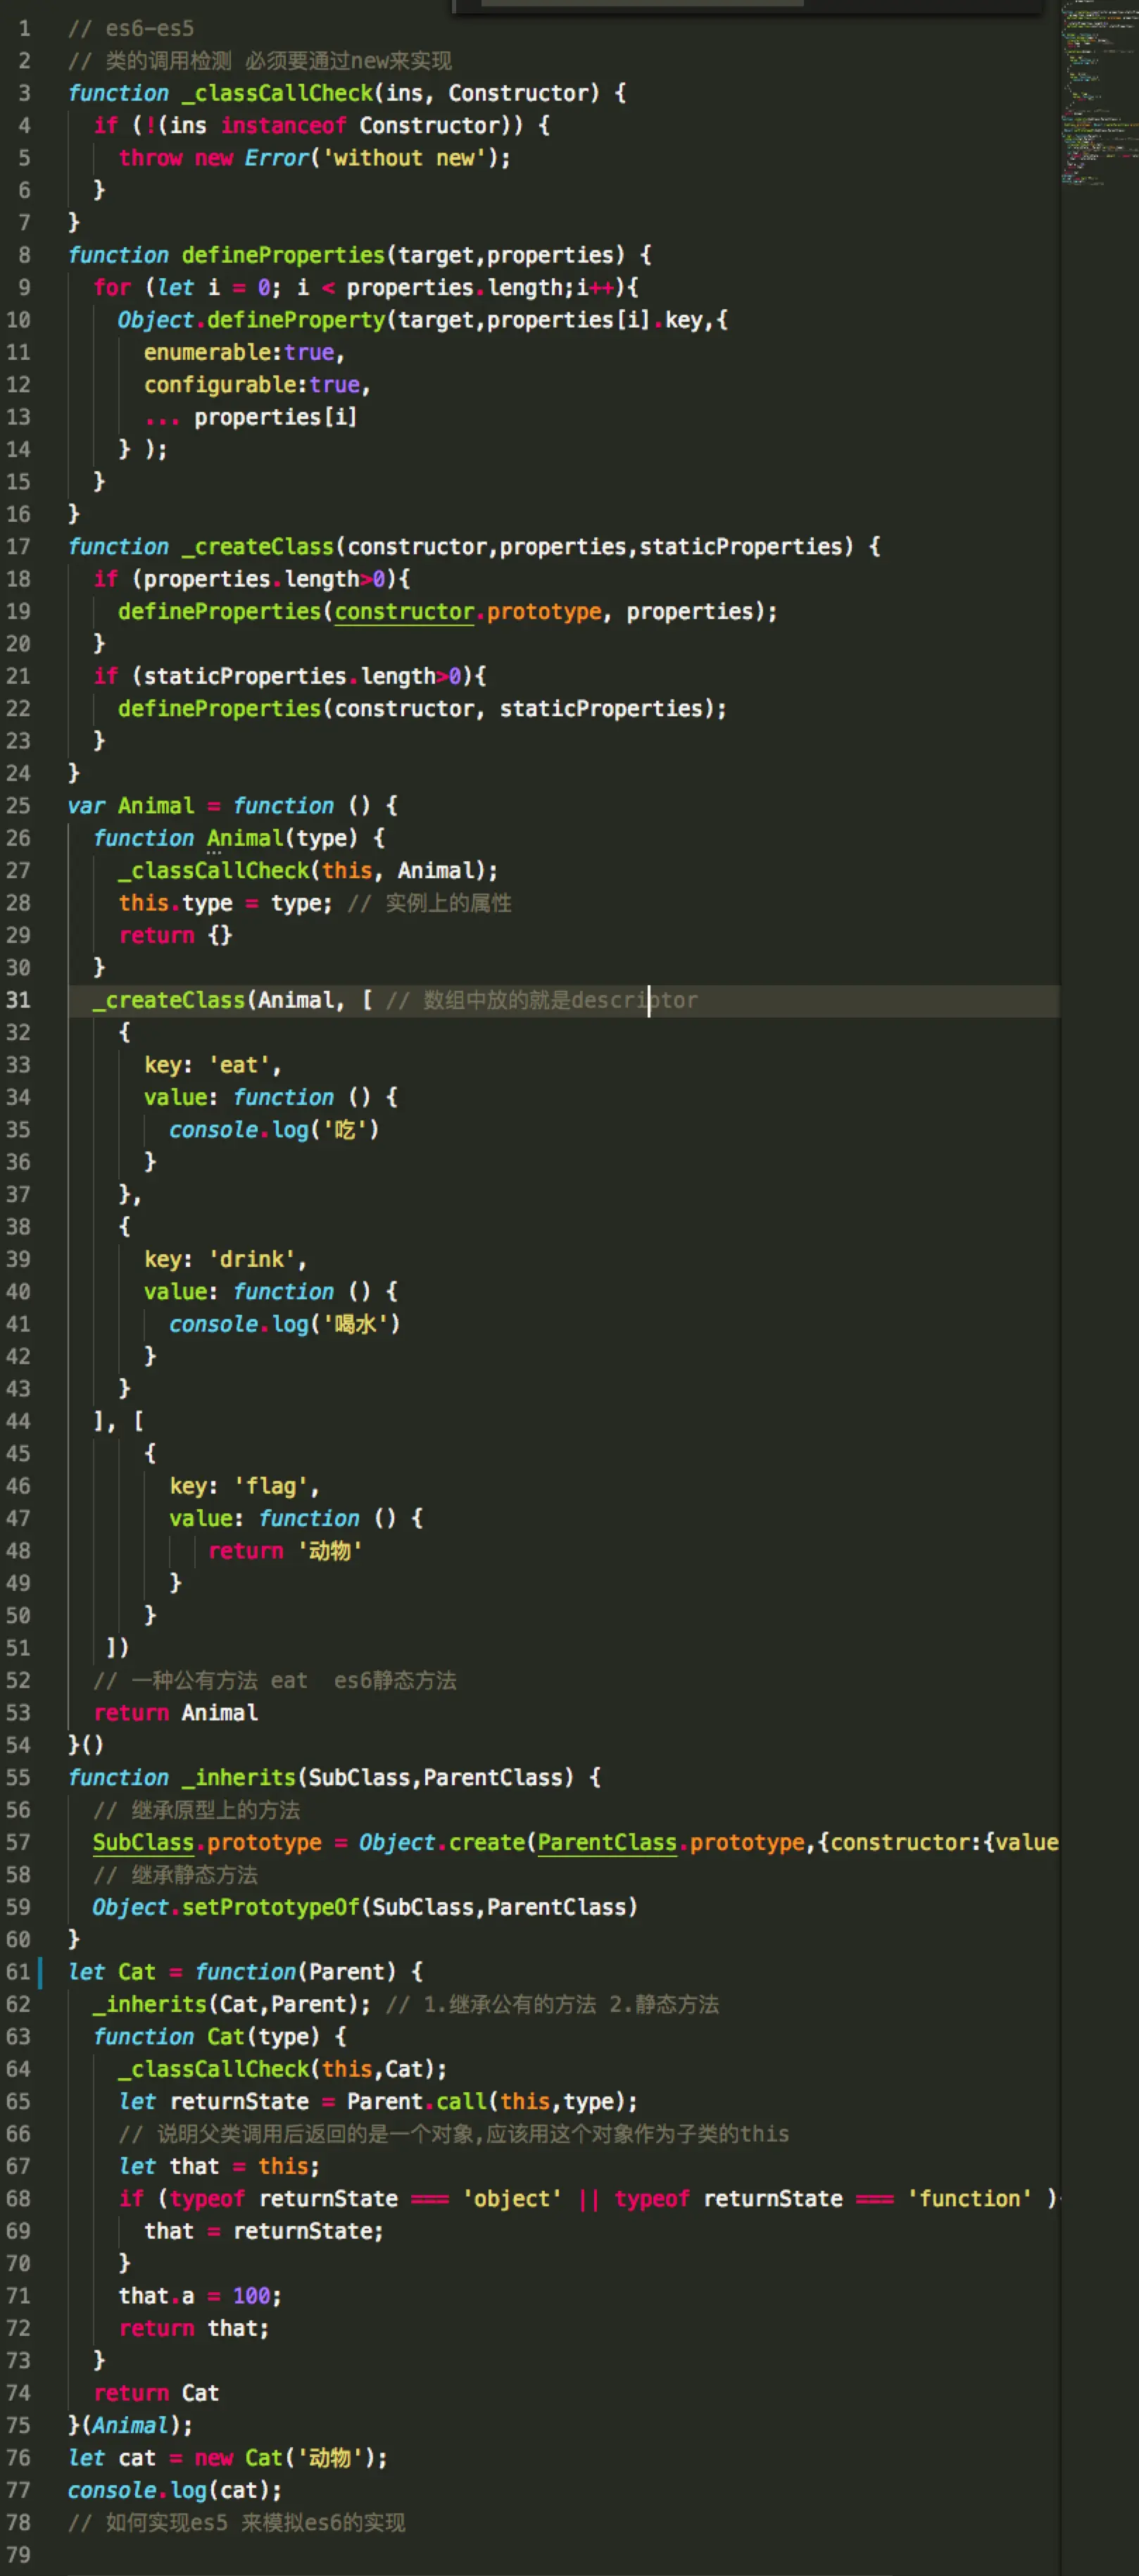The height and width of the screenshot is (2576, 1139).
Task: Click the 'configurable:true' property
Action: coord(252,385)
